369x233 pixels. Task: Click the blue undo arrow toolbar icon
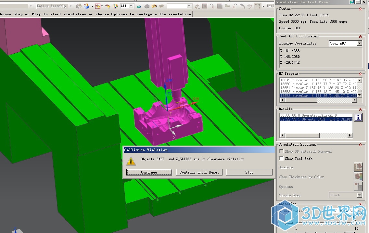(139, 6)
